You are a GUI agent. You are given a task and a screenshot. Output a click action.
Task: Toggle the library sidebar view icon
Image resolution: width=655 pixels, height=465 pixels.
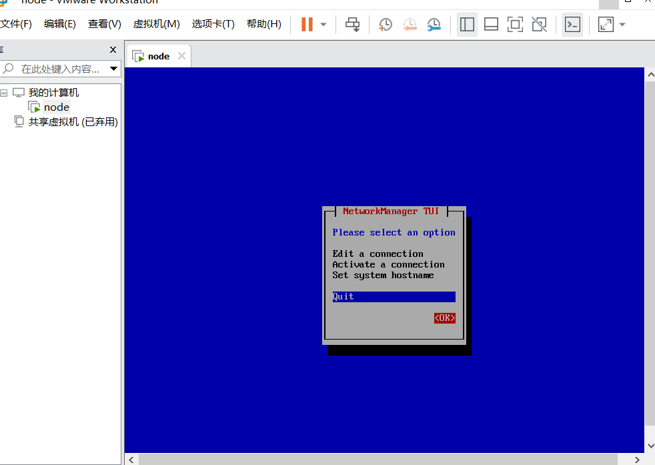(467, 24)
